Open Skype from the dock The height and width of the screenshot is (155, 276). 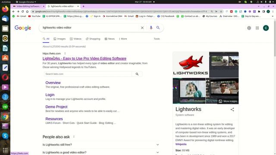coord(5,136)
